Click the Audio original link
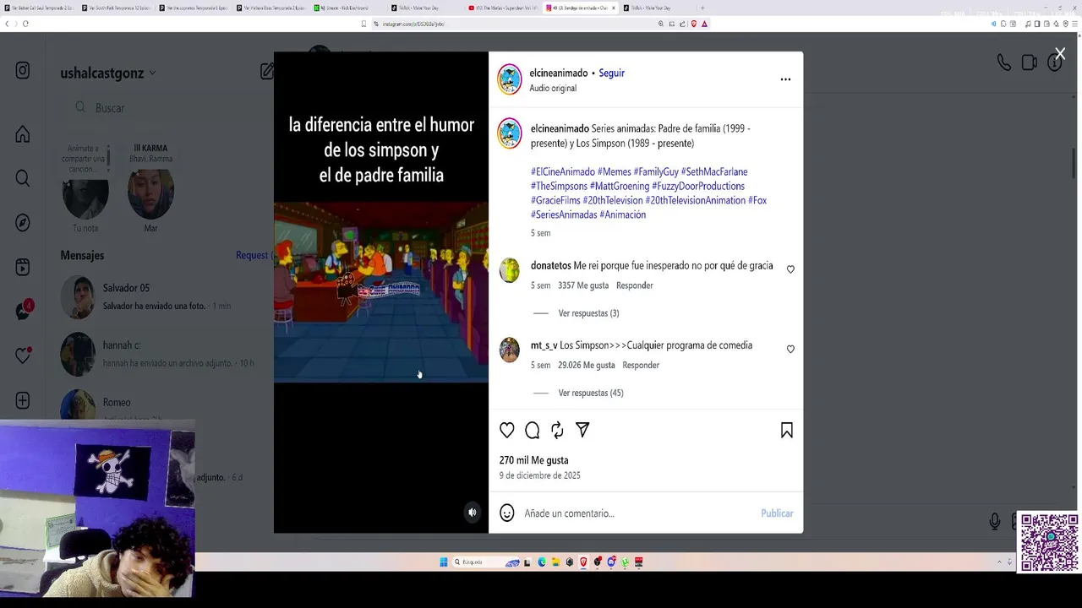This screenshot has height=608, width=1082. (x=553, y=89)
